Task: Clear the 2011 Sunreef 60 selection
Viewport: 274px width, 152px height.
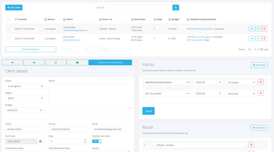Action: [187, 93]
